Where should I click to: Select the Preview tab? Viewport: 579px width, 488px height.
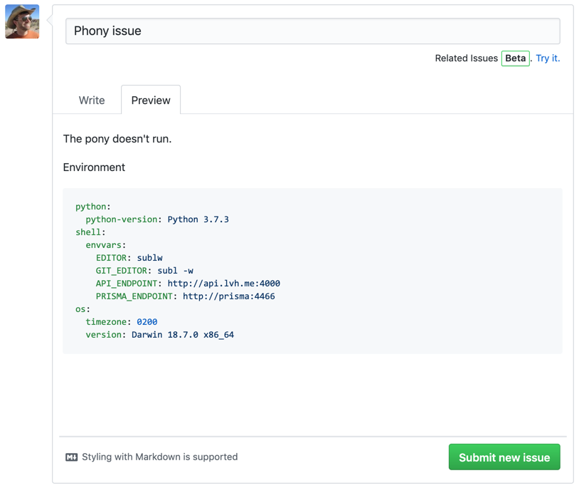151,100
